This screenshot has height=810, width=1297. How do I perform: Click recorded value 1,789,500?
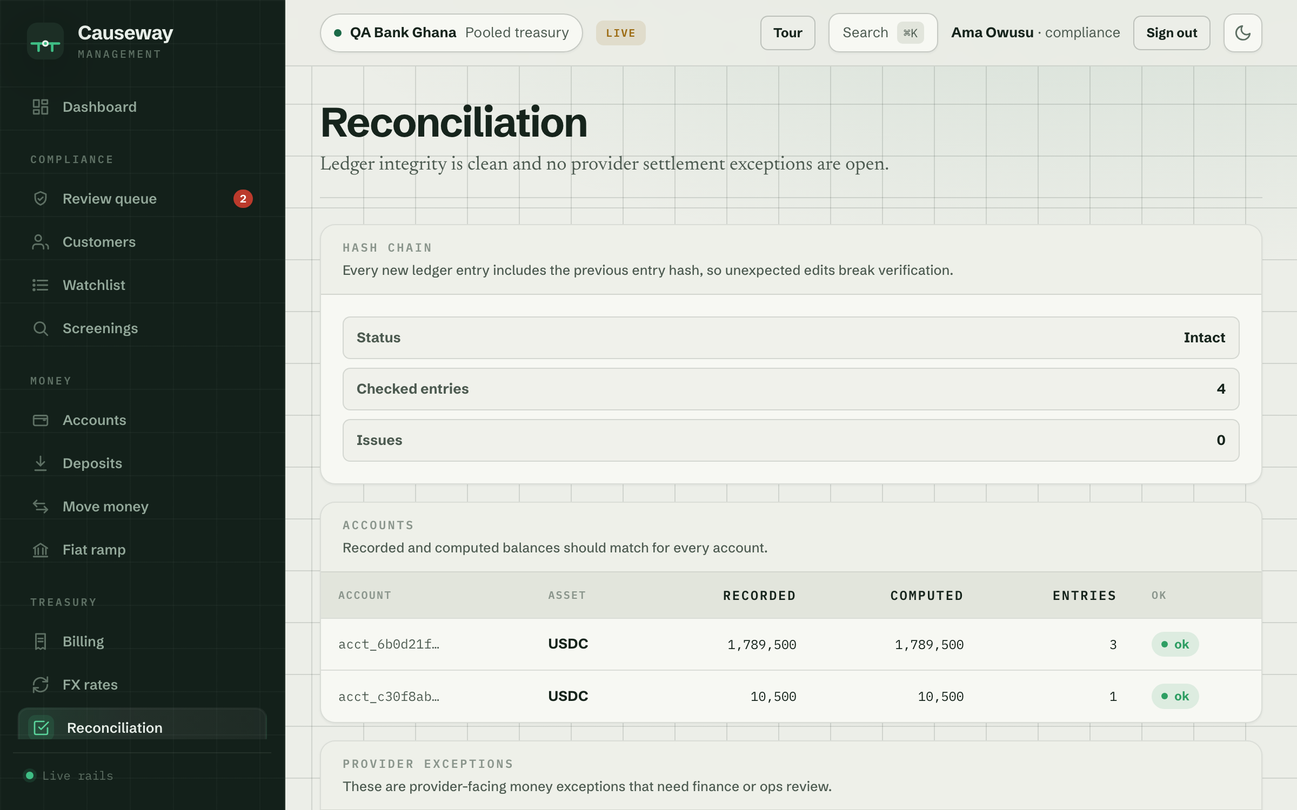(x=761, y=644)
